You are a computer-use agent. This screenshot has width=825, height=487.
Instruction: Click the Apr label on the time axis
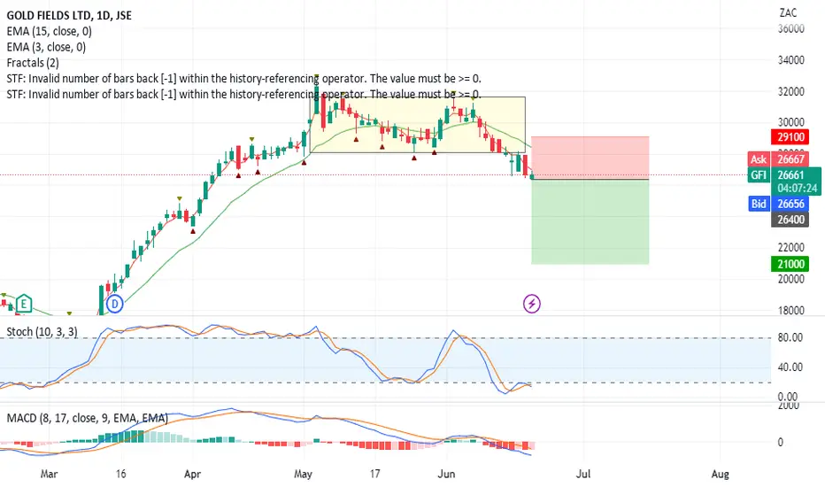click(x=193, y=474)
